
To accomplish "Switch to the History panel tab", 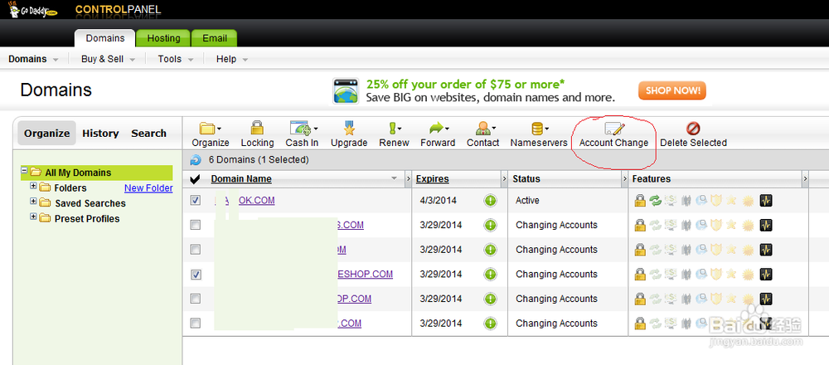I will [x=100, y=134].
